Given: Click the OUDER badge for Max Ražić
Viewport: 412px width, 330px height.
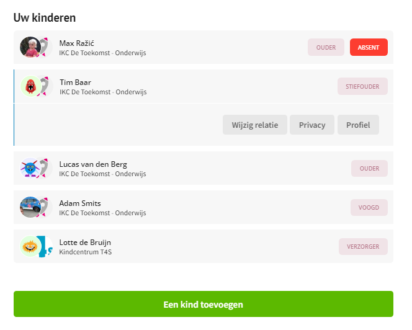Looking at the screenshot, I should coord(326,47).
